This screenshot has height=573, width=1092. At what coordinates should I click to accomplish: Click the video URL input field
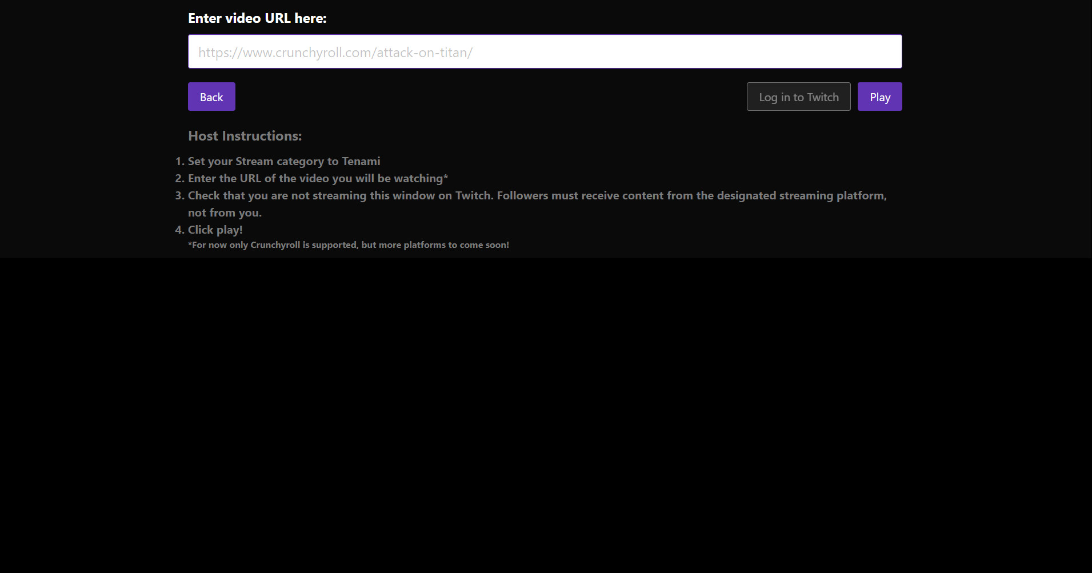point(544,51)
